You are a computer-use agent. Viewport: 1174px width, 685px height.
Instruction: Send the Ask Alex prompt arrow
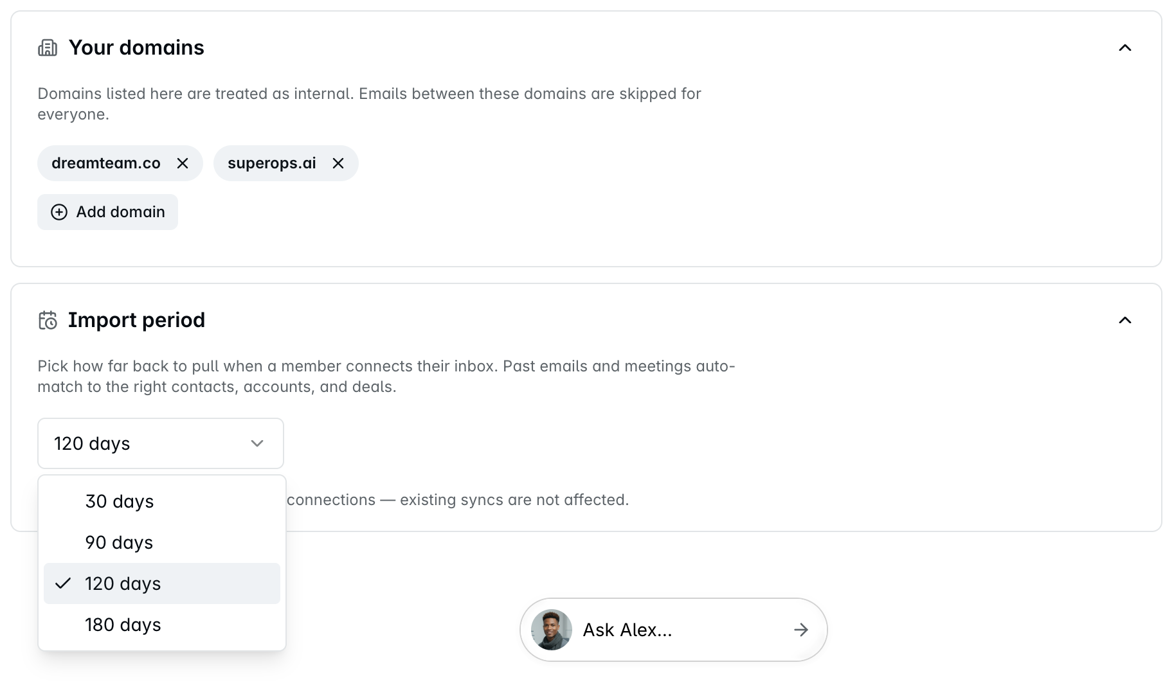point(800,630)
